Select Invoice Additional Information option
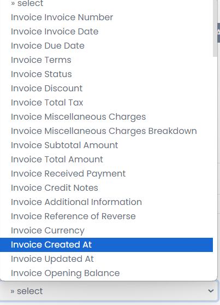The width and height of the screenshot is (220, 305). click(x=106, y=202)
